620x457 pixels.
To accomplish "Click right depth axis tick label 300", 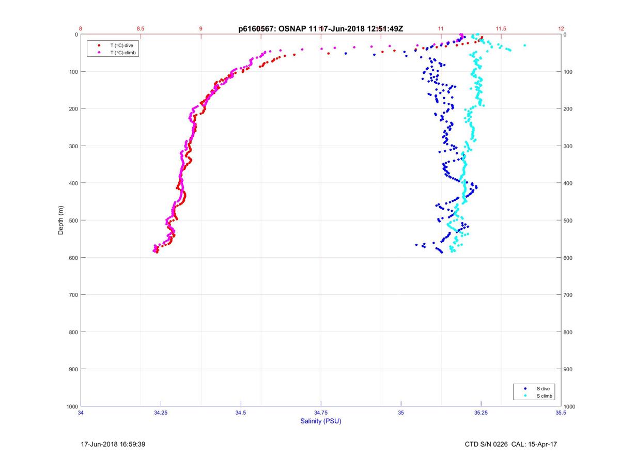I will point(569,146).
